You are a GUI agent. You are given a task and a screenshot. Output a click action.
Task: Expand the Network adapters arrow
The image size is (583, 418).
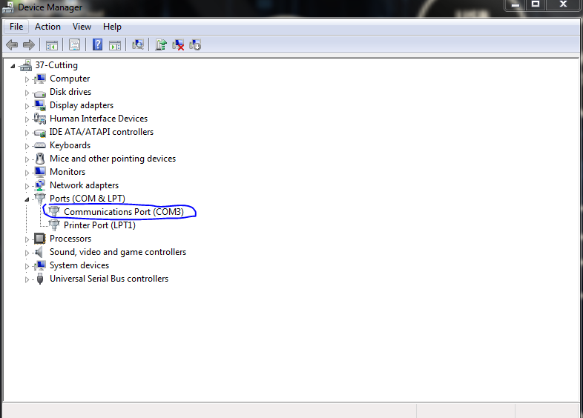[27, 186]
